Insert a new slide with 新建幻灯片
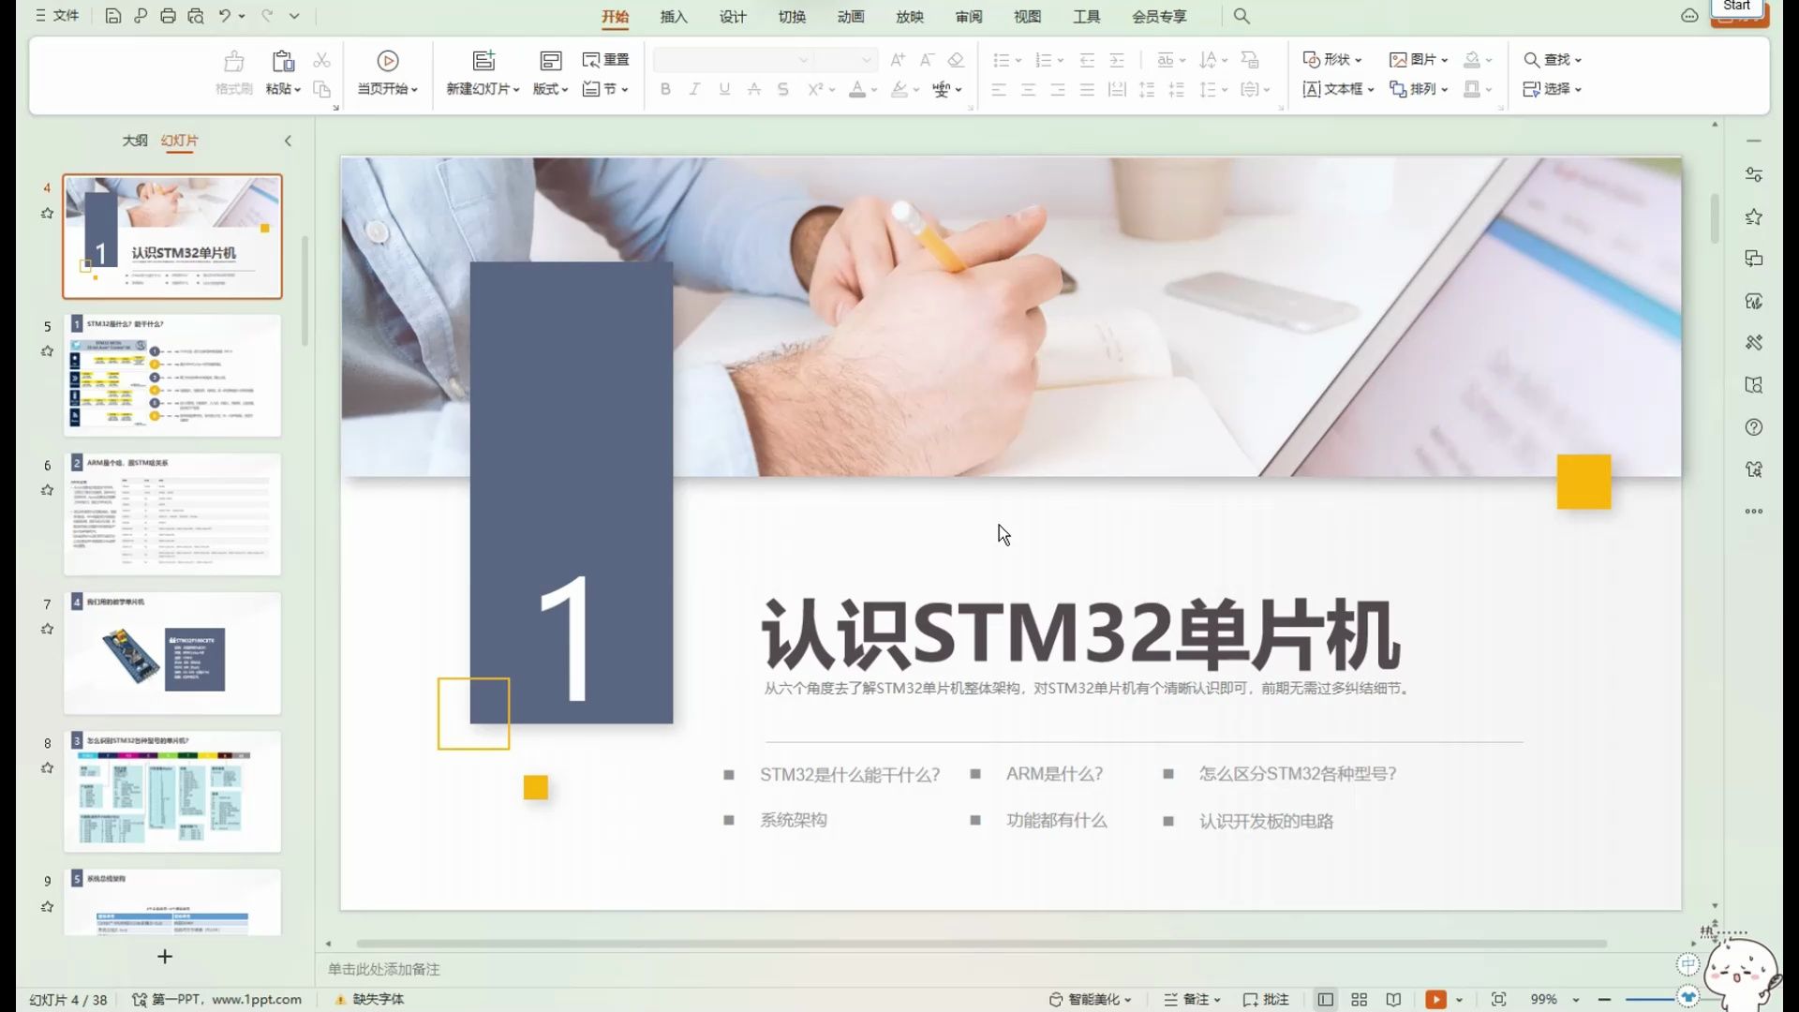Viewport: 1799px width, 1012px height. point(482,73)
